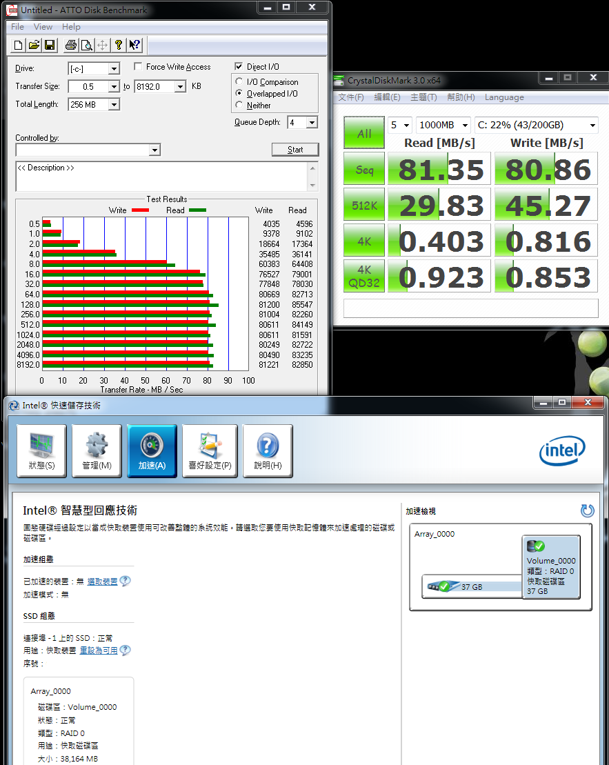The image size is (609, 765).
Task: Run the 512K test in CrystalDiskMark
Action: 364,205
